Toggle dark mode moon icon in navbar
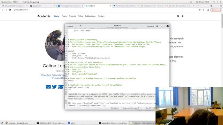Image resolution: width=223 pixels, height=125 pixels. [183, 16]
